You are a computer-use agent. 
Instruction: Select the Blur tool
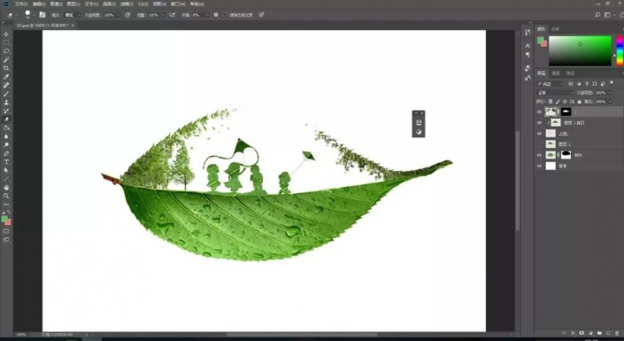tap(6, 136)
